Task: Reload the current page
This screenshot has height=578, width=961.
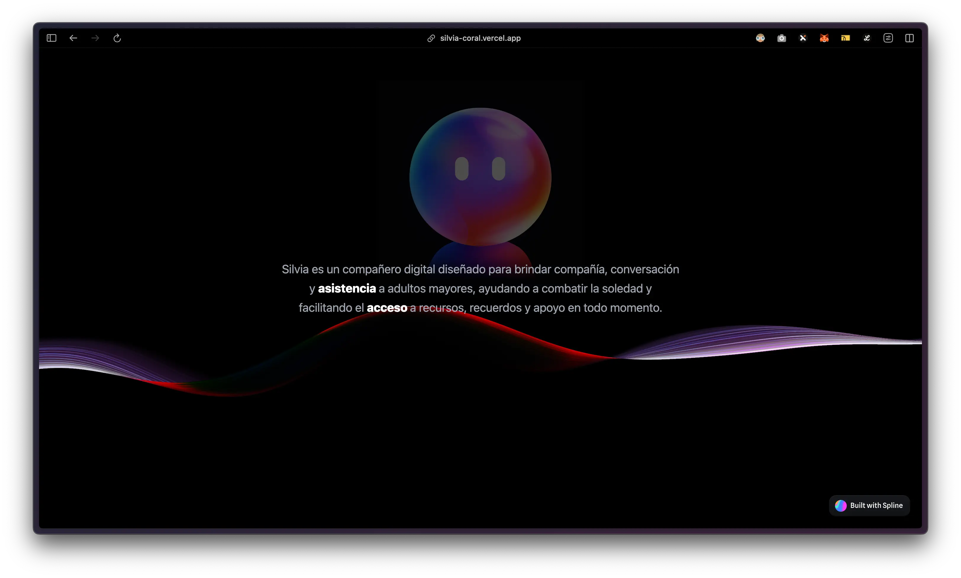Action: [117, 38]
